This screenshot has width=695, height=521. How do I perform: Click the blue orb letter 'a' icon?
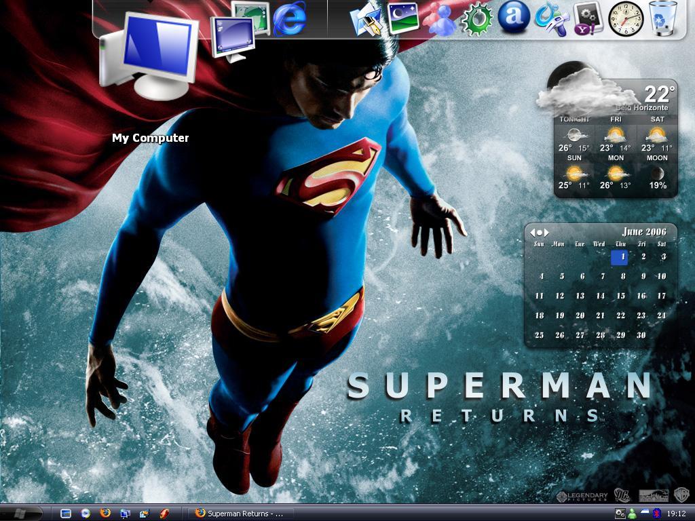(x=514, y=17)
